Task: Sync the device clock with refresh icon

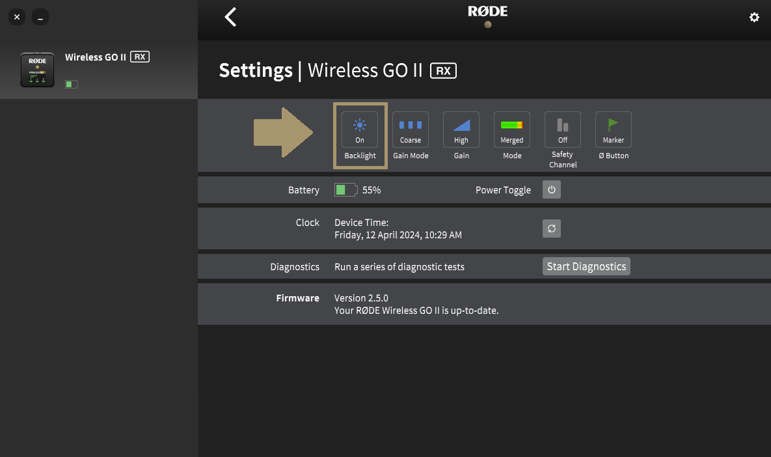Action: pos(552,228)
